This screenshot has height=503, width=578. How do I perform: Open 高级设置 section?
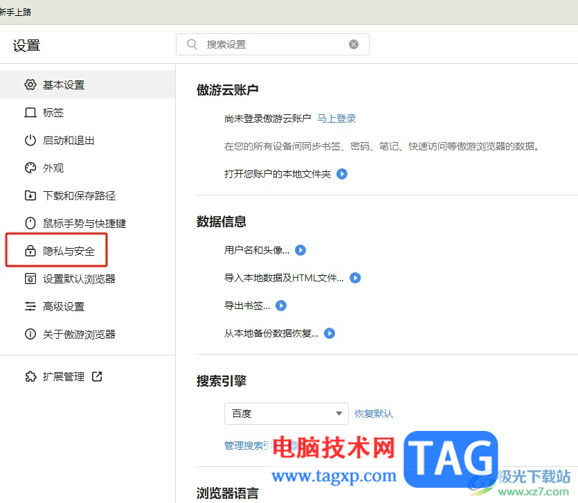coord(87,306)
